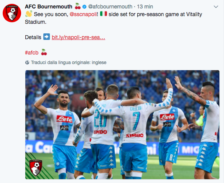Viewport: 224px width, 183px height.
Task: Click the blue right arrow emoji
Action: (x=46, y=37)
